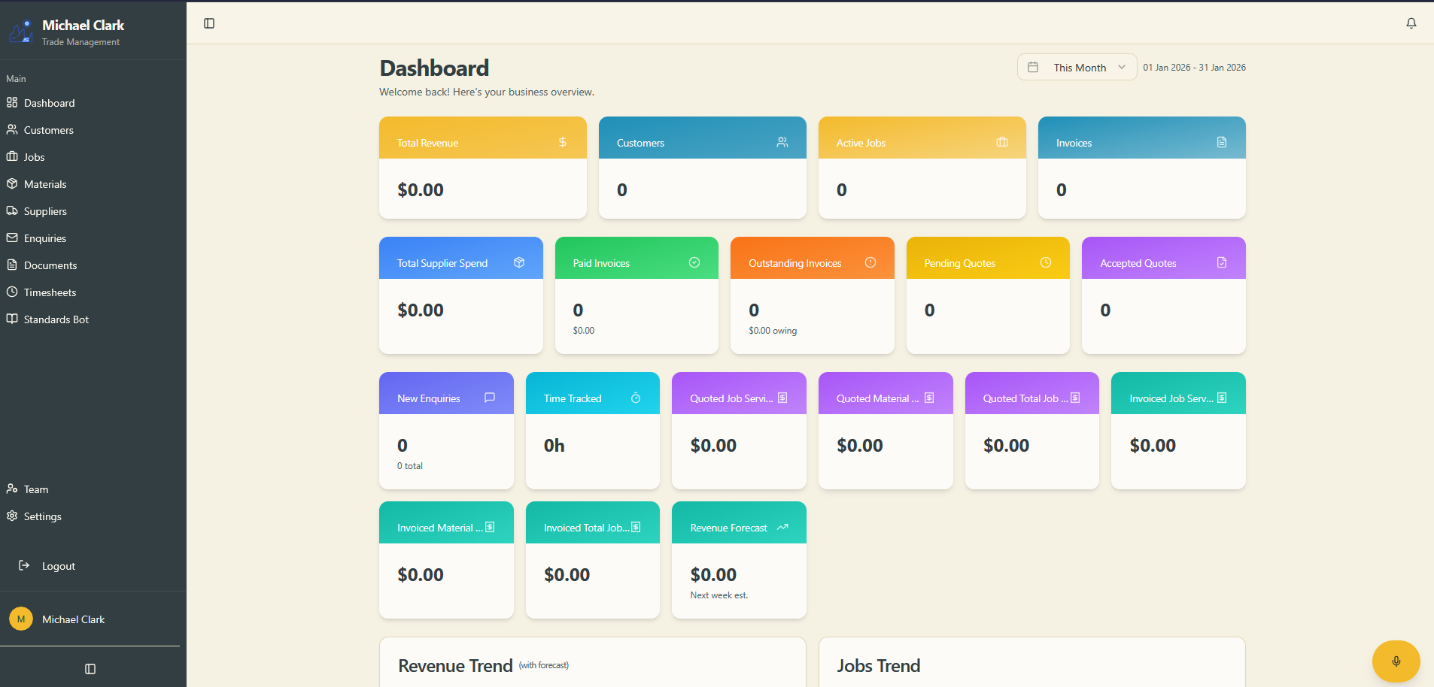This screenshot has height=687, width=1434.
Task: Toggle the sidebar using the bottom panel icon
Action: click(x=90, y=668)
